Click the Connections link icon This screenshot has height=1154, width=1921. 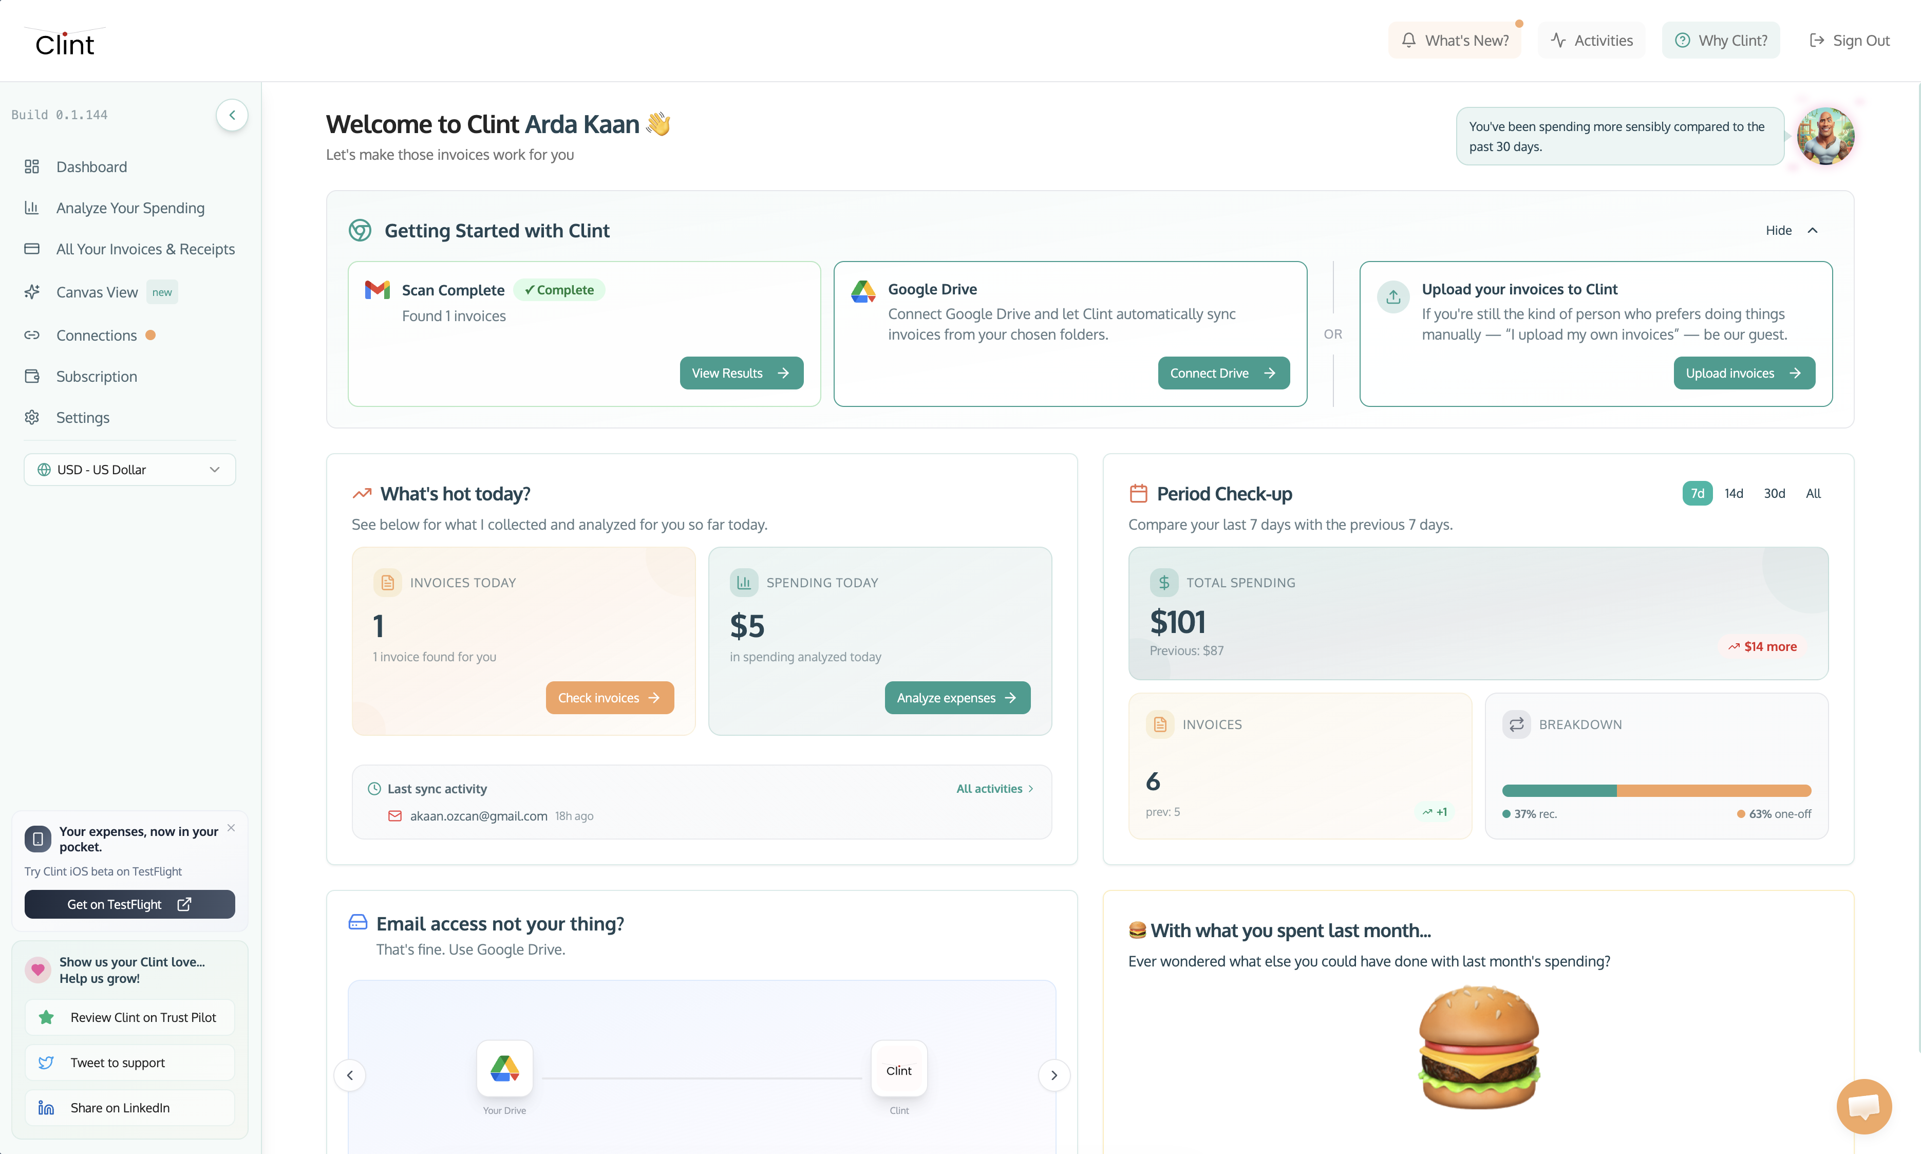(32, 335)
